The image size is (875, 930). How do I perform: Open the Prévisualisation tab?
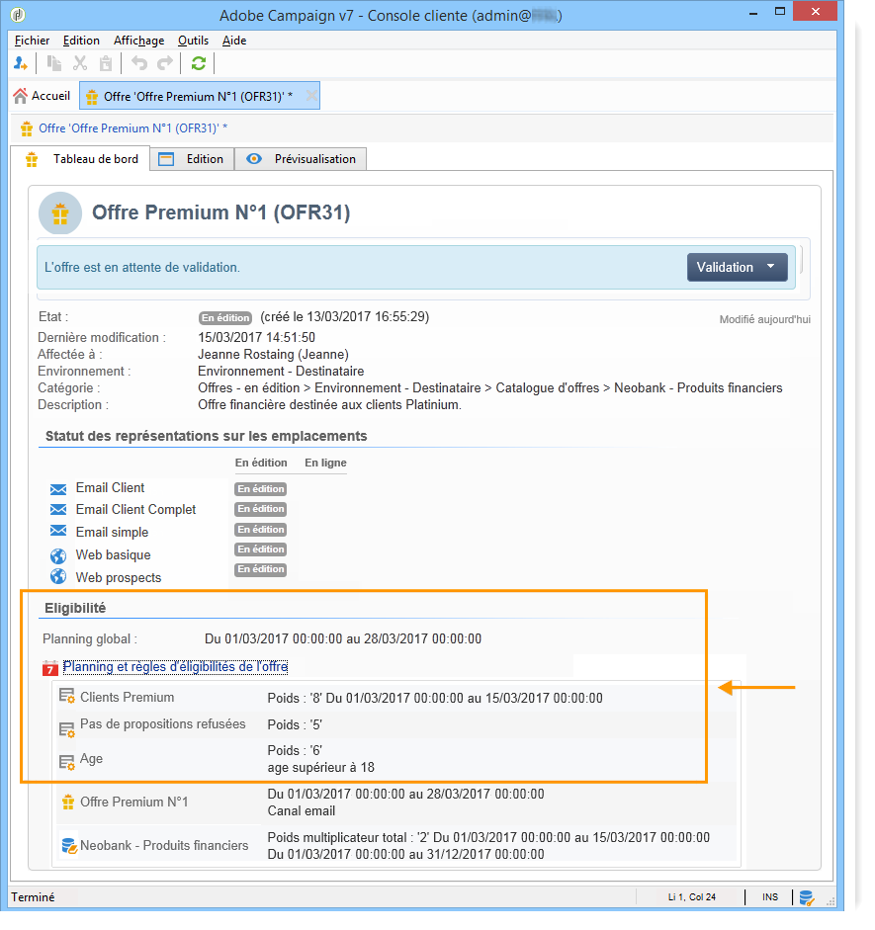(301, 159)
